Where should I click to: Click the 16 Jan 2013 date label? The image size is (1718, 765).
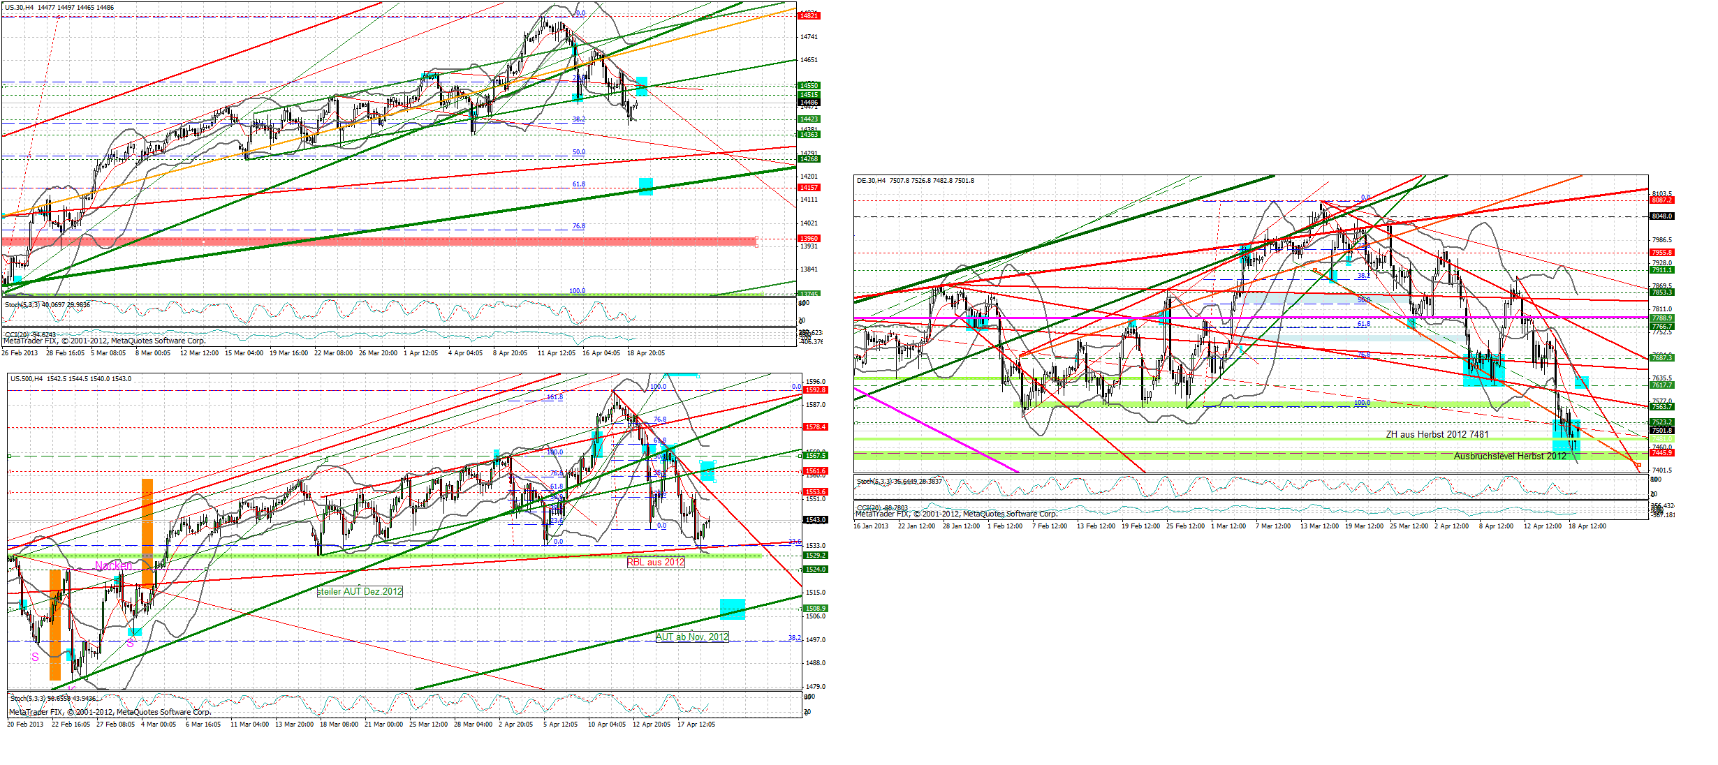[x=871, y=526]
